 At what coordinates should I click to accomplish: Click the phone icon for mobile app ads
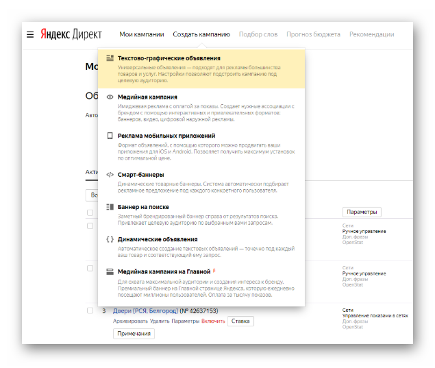pyautogui.click(x=110, y=136)
